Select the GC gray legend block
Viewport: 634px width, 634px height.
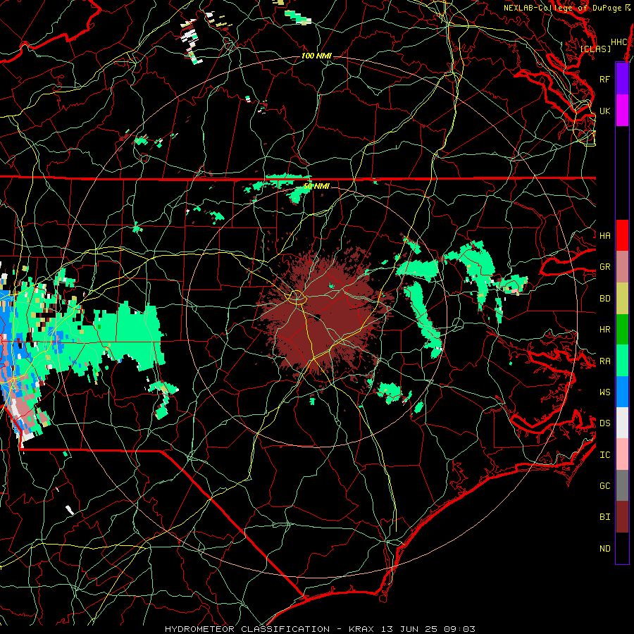point(622,485)
